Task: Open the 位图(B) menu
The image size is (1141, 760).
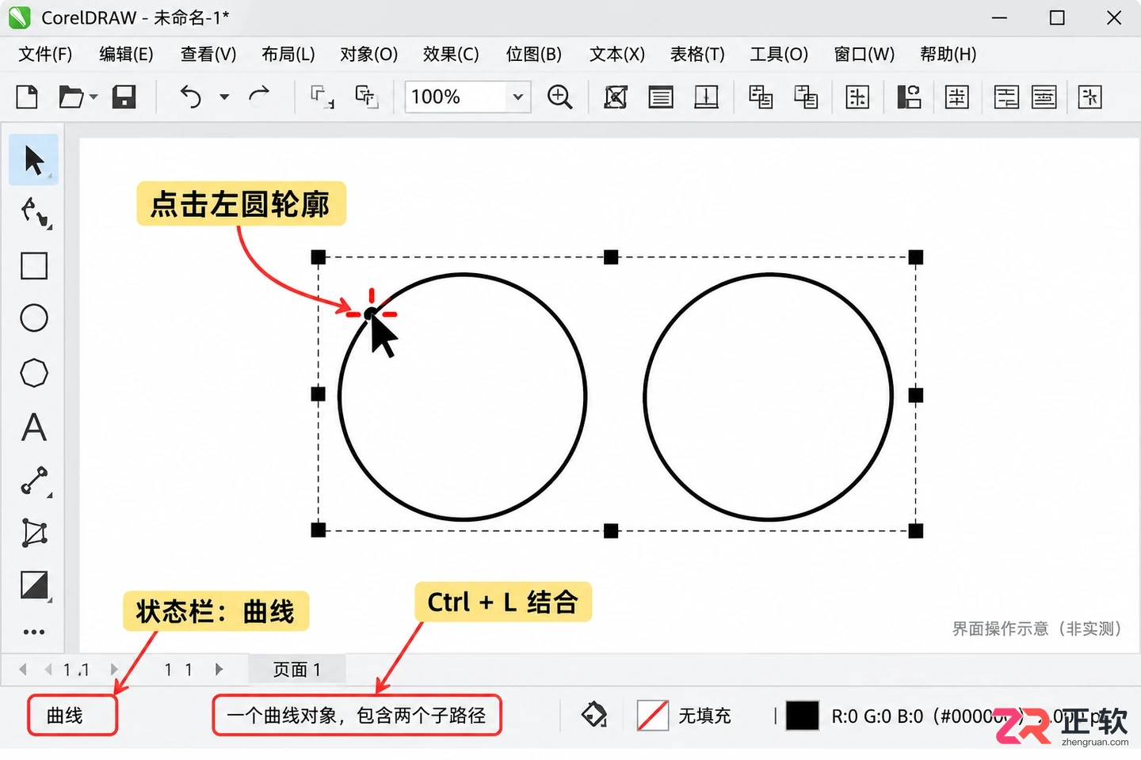Action: coord(534,54)
